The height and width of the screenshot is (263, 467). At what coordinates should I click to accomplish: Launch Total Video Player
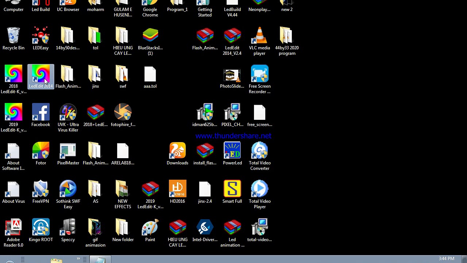point(259,194)
